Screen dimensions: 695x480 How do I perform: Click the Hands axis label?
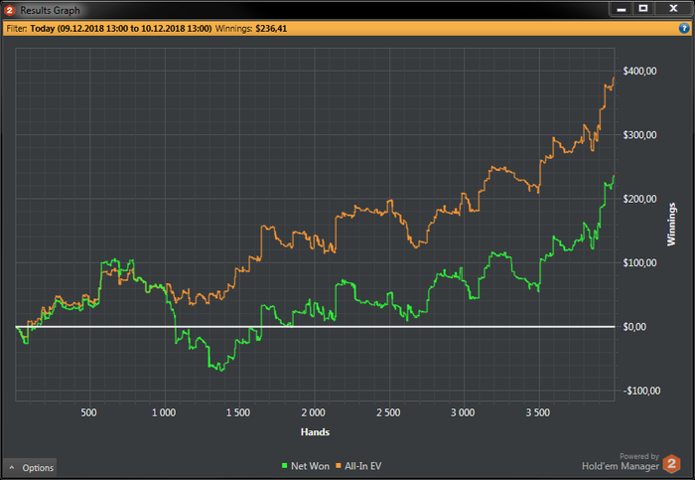315,432
